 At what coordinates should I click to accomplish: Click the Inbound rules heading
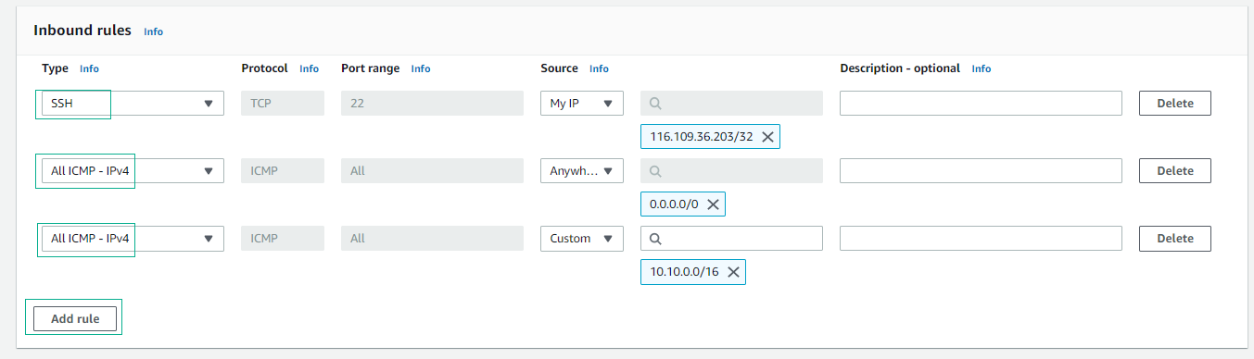[x=82, y=31]
